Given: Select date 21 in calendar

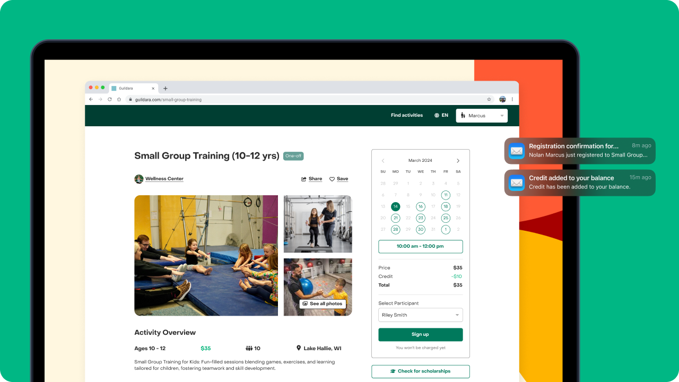Looking at the screenshot, I should [395, 218].
